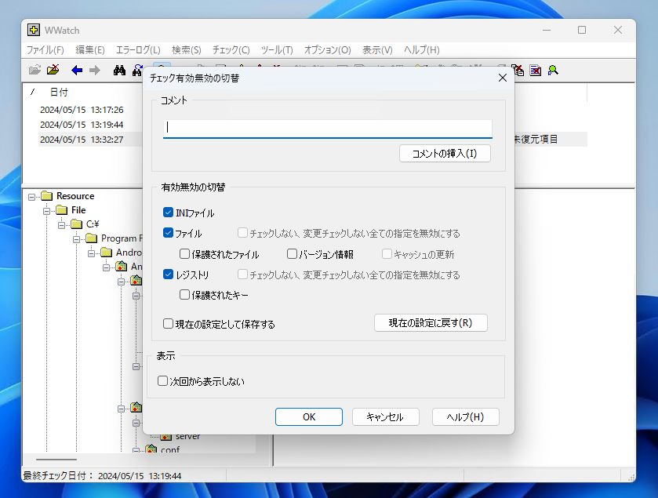658x498 pixels.
Task: Collapse the C:¥ tree node
Action: tap(60, 224)
